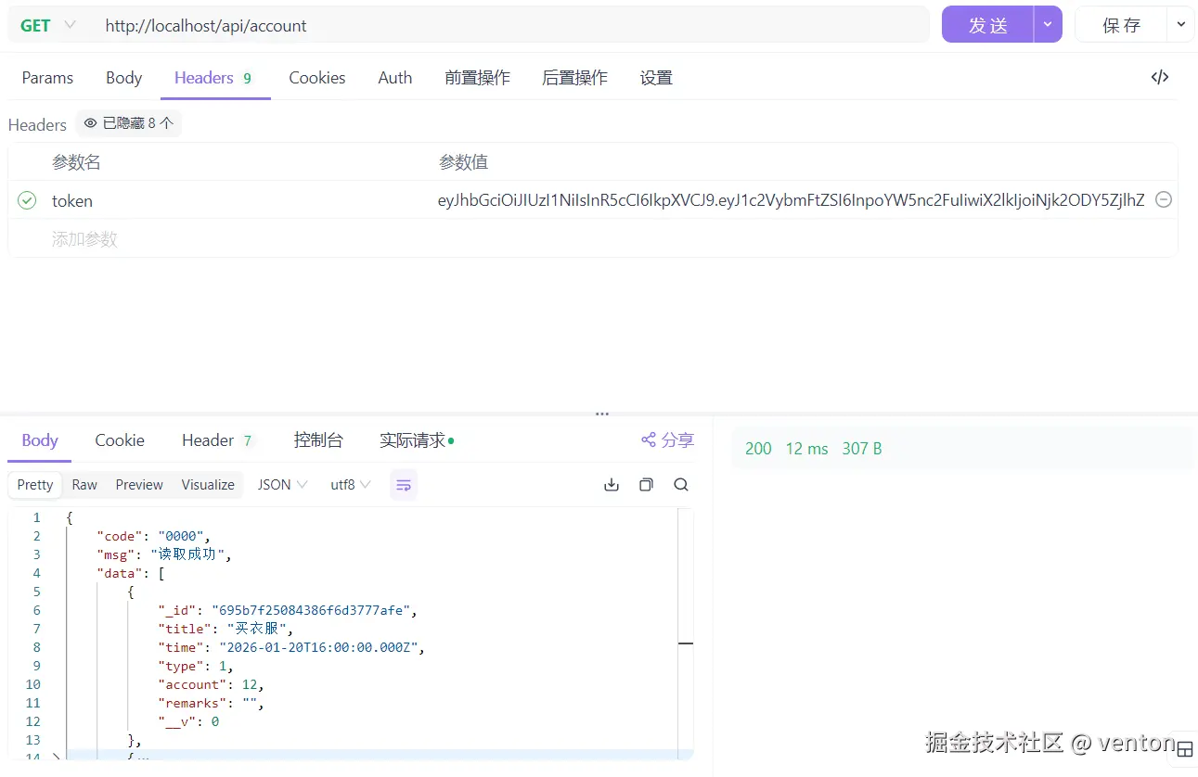Switch to the response Body tab
The height and width of the screenshot is (777, 1198).
point(40,440)
